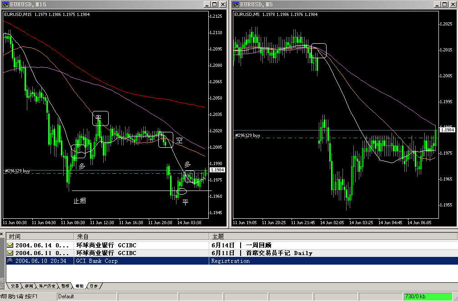Click envelope icon of the 2004.06.11 mail
This screenshot has height=301, width=458.
point(10,253)
